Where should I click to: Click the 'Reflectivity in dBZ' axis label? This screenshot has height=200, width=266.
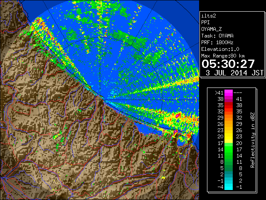(x=253, y=140)
